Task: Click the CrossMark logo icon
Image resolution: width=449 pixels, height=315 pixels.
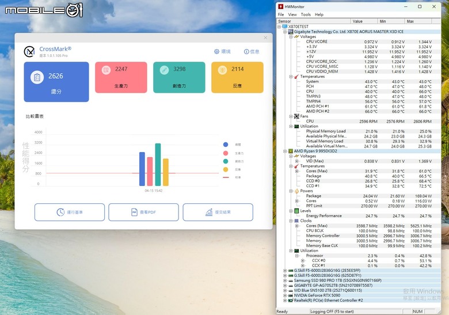Action: pyautogui.click(x=29, y=52)
